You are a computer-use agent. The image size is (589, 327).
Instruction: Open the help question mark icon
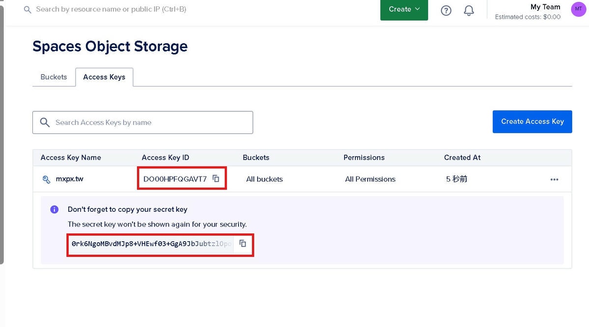(x=446, y=10)
